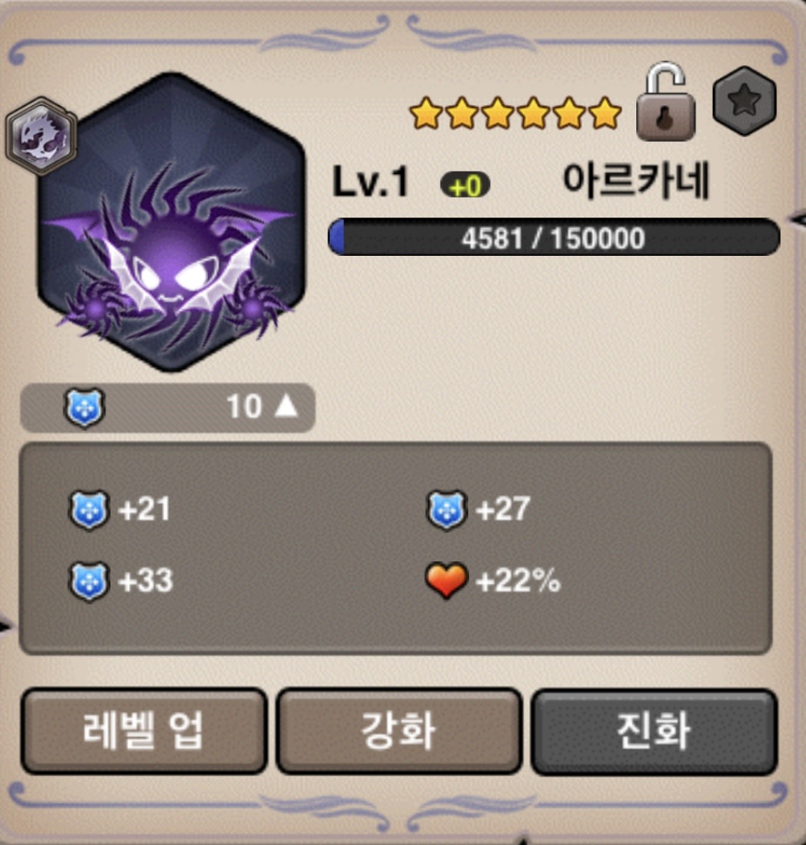Click the +22% bonus stat text
Image resolution: width=806 pixels, height=845 pixels.
click(519, 581)
